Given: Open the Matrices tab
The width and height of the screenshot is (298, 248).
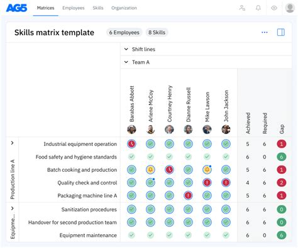Looking at the screenshot, I should pyautogui.click(x=45, y=8).
